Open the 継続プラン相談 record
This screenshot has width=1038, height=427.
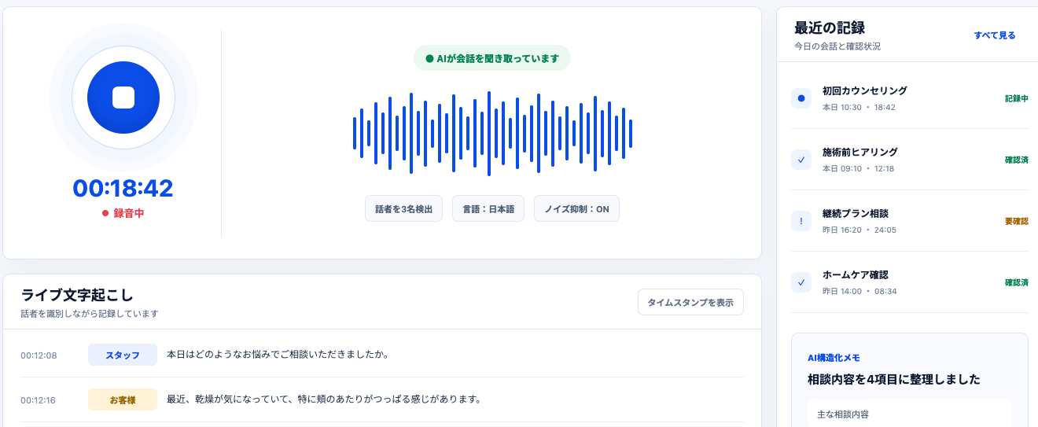[x=910, y=221]
